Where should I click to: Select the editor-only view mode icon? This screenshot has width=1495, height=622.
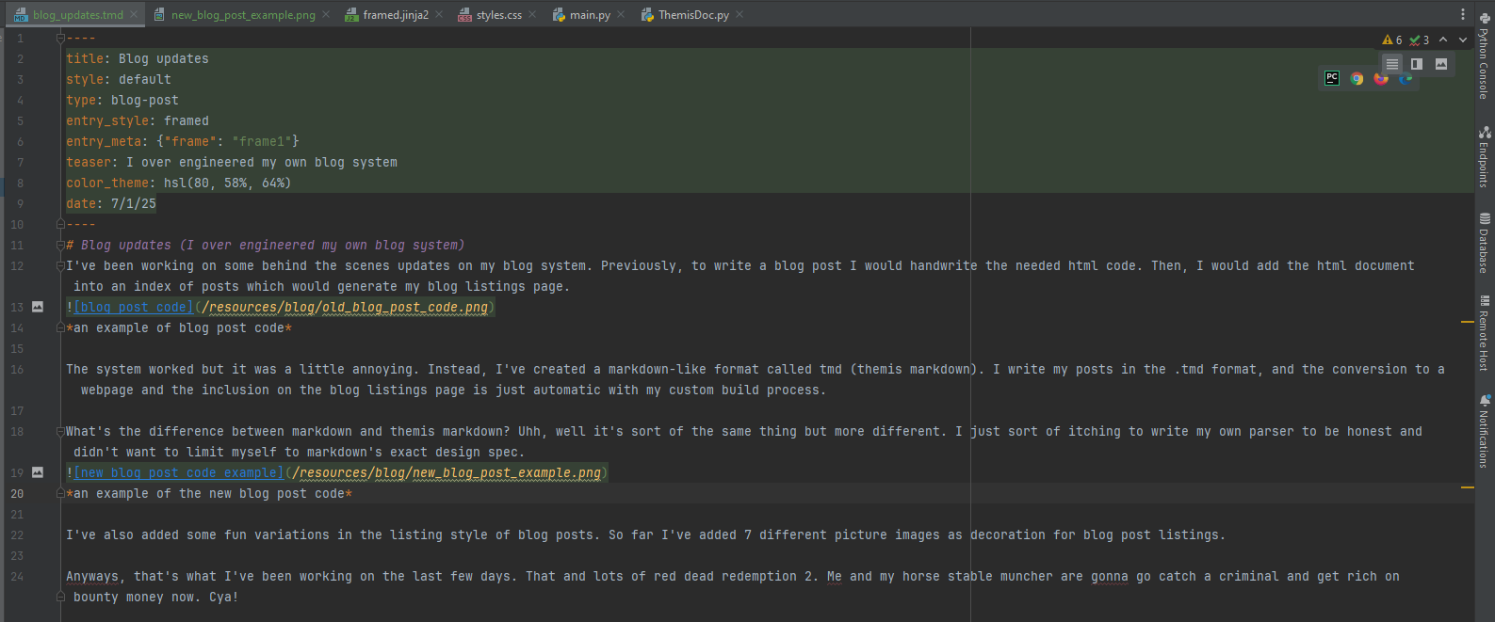tap(1392, 64)
